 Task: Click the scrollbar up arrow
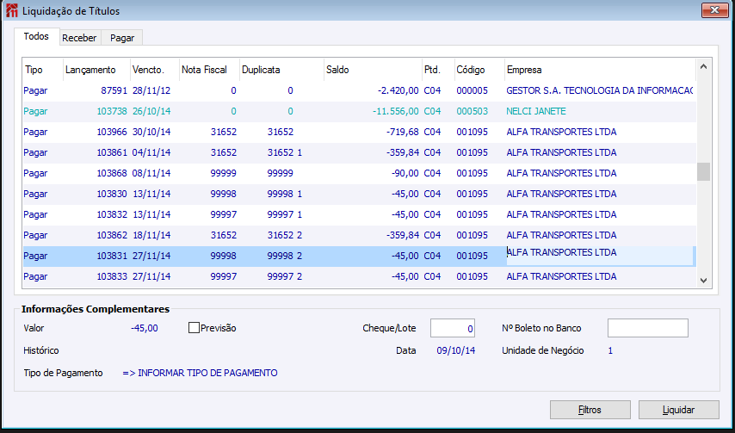703,67
